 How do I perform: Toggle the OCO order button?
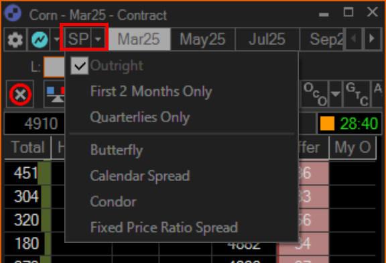pos(315,94)
